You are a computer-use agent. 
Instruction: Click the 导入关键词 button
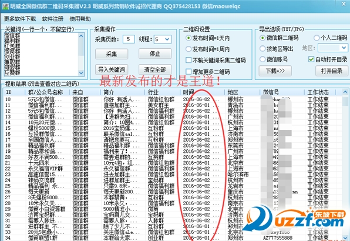click(x=112, y=69)
